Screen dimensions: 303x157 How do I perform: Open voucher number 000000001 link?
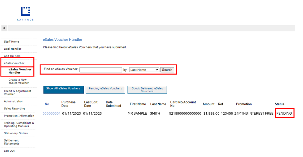click(51, 114)
